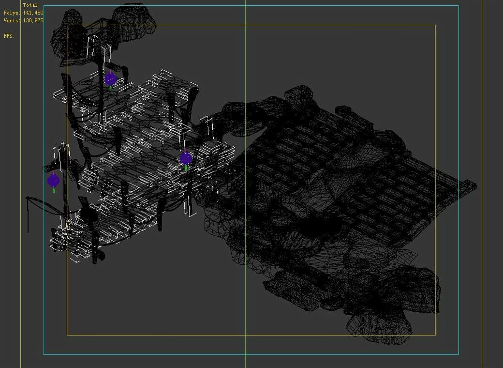Click the Total statistics header
Image resolution: width=503 pixels, height=368 pixels.
(30, 5)
